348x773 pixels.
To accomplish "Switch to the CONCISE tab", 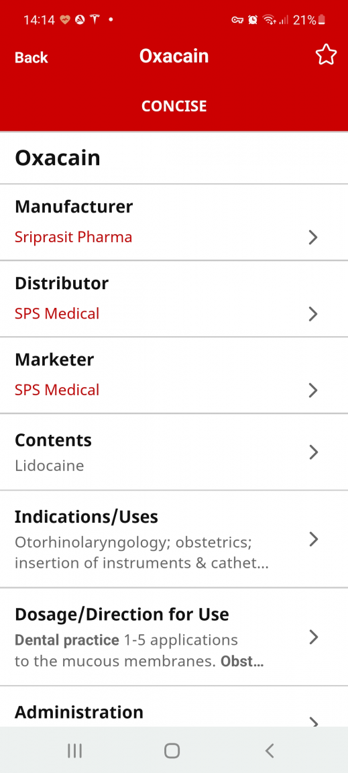I will coord(174,106).
